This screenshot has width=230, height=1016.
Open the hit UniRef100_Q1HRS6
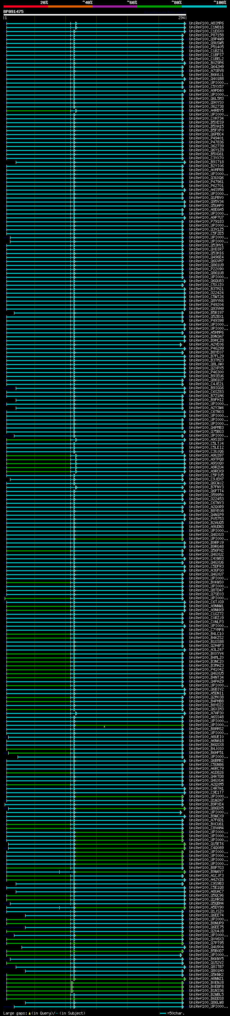coord(206,899)
